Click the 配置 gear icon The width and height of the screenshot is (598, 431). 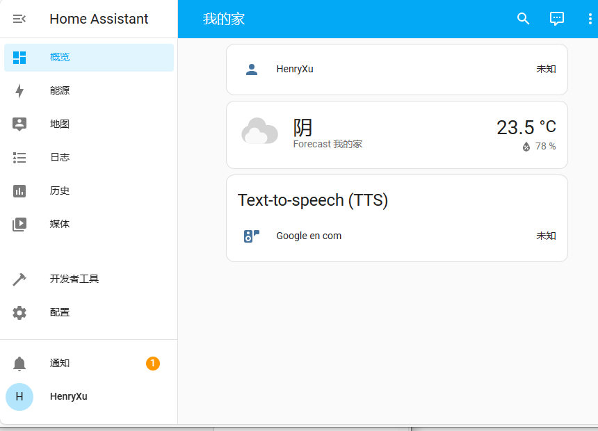pyautogui.click(x=19, y=312)
